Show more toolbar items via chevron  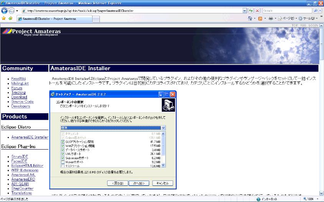pyautogui.click(x=321, y=16)
